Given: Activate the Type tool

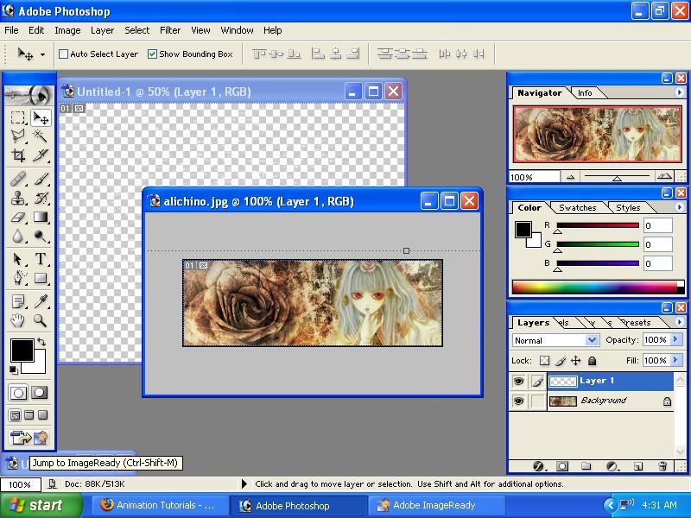Looking at the screenshot, I should click(x=41, y=259).
